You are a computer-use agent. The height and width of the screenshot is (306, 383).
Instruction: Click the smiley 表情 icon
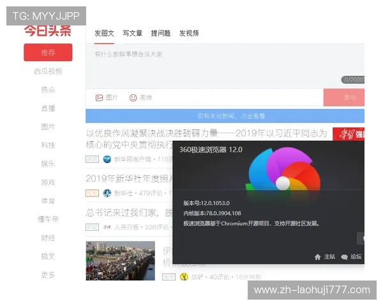pos(133,98)
